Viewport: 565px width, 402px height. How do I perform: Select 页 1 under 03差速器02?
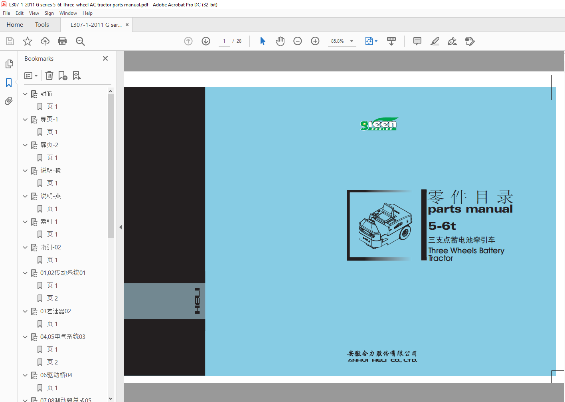pos(52,324)
